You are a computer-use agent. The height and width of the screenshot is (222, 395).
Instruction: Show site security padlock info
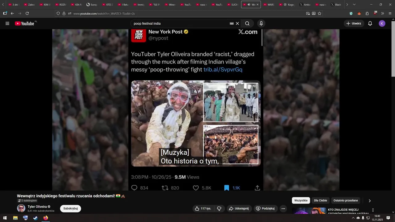64,14
